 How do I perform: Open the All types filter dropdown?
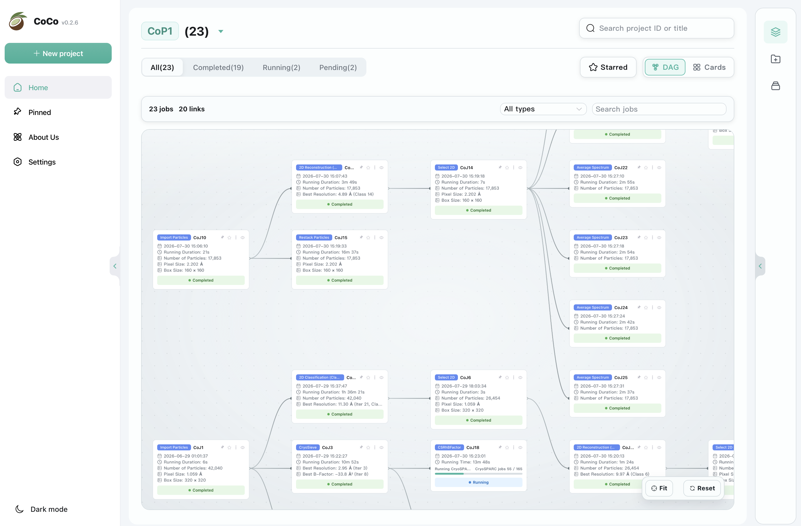coord(543,109)
